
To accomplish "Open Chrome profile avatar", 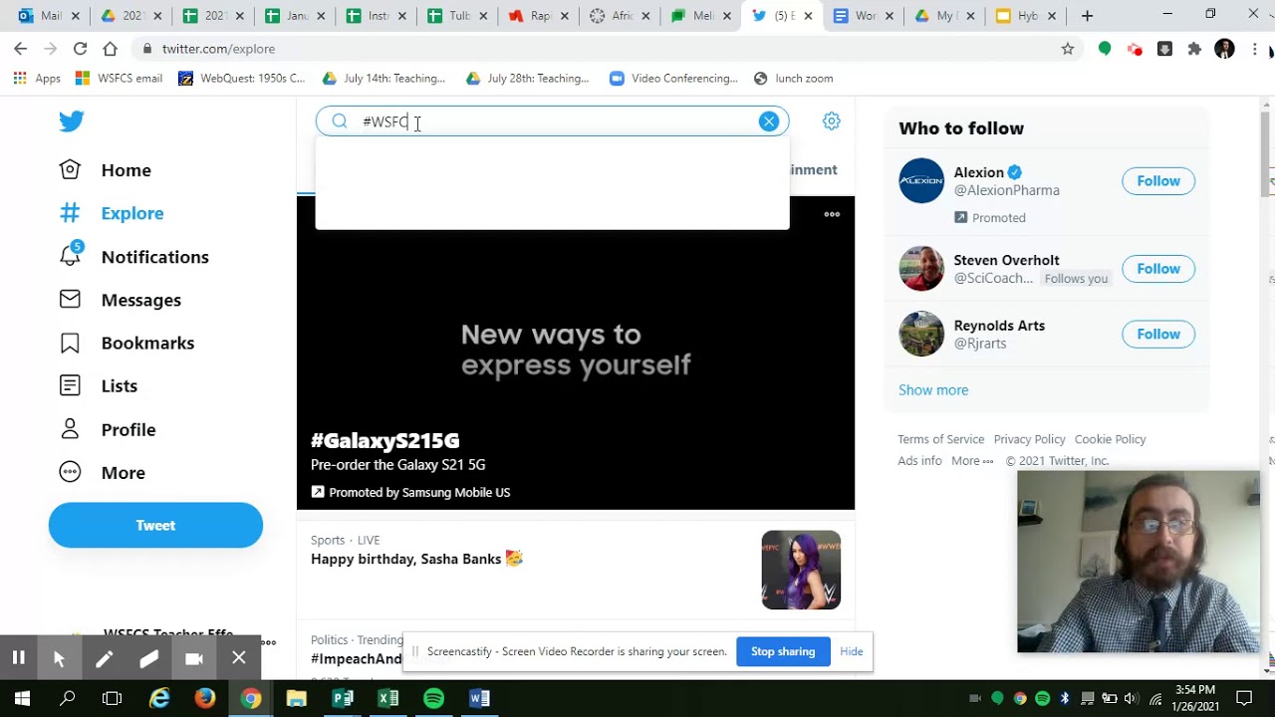I will pos(1225,49).
